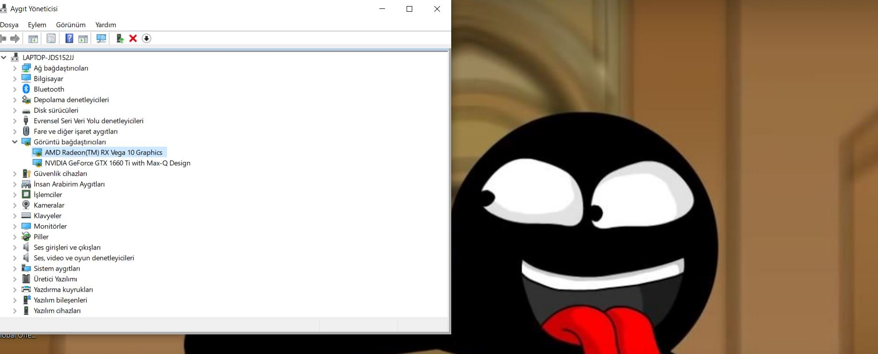Click the speaker icon beside Ses girişleri ve çıkışları
The height and width of the screenshot is (354, 878).
pyautogui.click(x=26, y=247)
